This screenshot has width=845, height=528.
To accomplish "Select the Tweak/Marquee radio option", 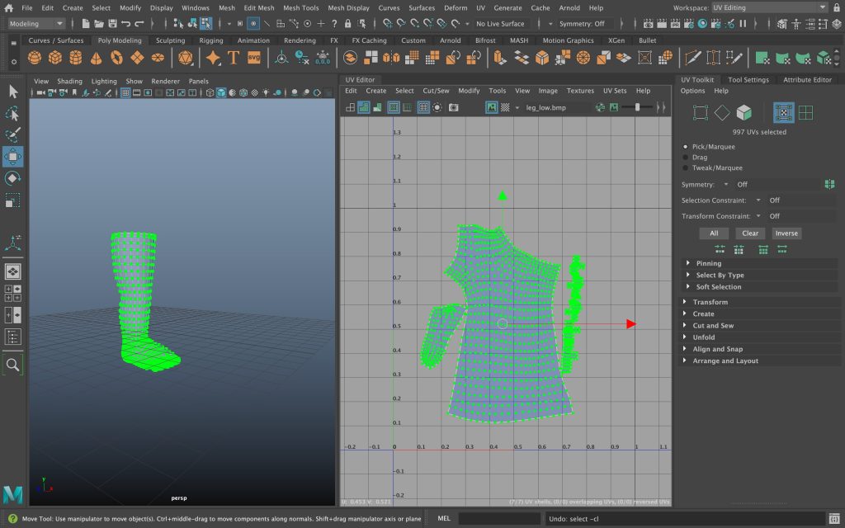I will tap(686, 168).
